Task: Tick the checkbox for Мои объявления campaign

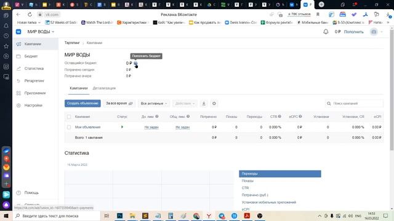Action: coord(69,127)
